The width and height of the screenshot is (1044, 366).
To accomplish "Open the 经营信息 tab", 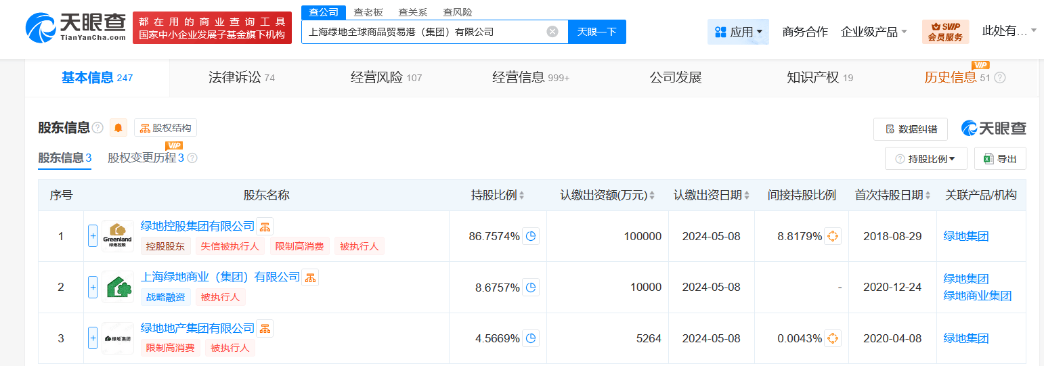I will coord(531,78).
